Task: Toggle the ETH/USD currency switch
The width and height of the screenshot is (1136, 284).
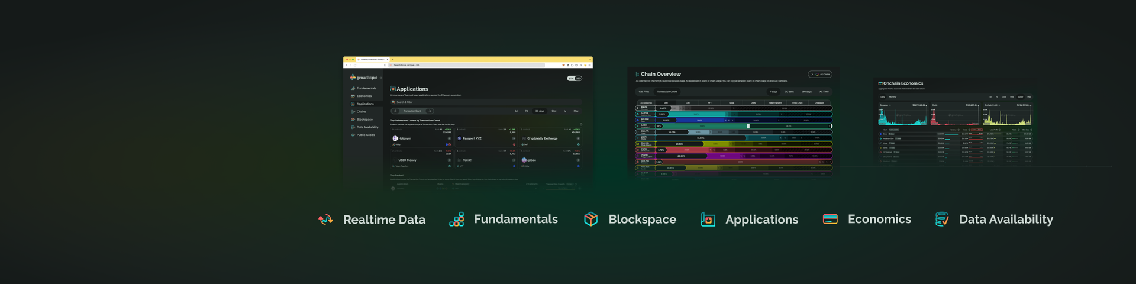Action: (x=575, y=78)
